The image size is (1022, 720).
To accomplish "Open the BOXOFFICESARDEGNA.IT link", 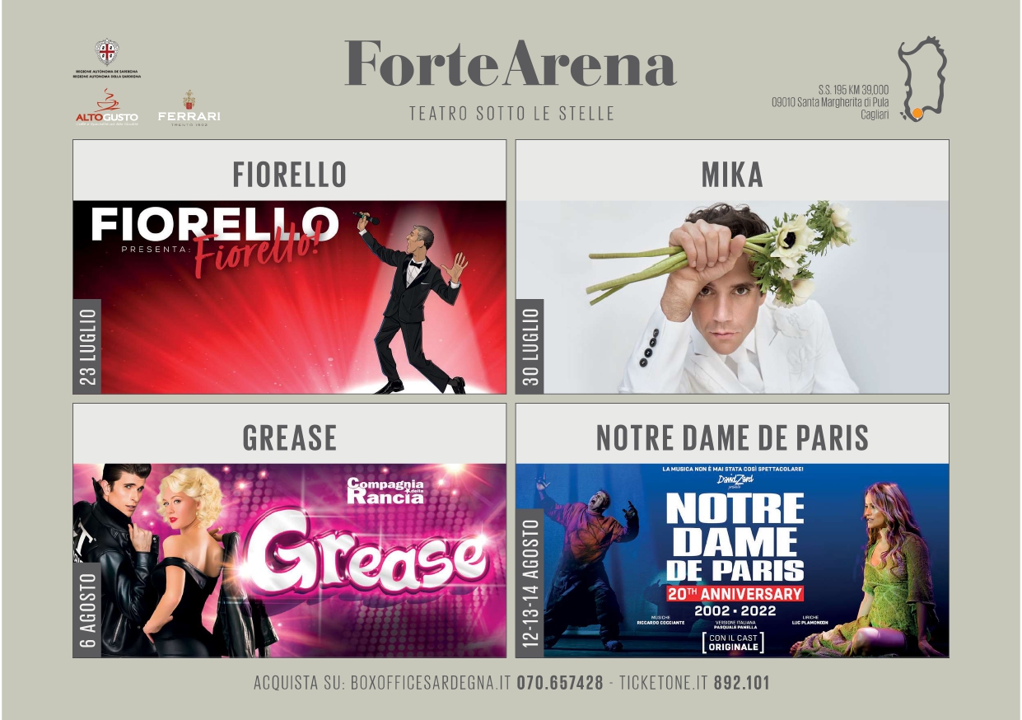I will click(x=432, y=683).
